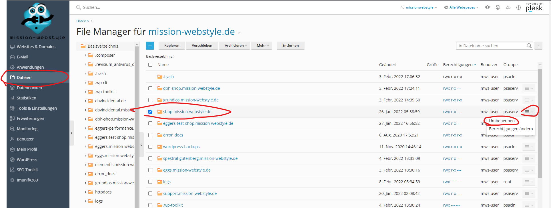Open Imunify360 from the sidebar
Image resolution: width=551 pixels, height=208 pixels.
click(x=27, y=180)
